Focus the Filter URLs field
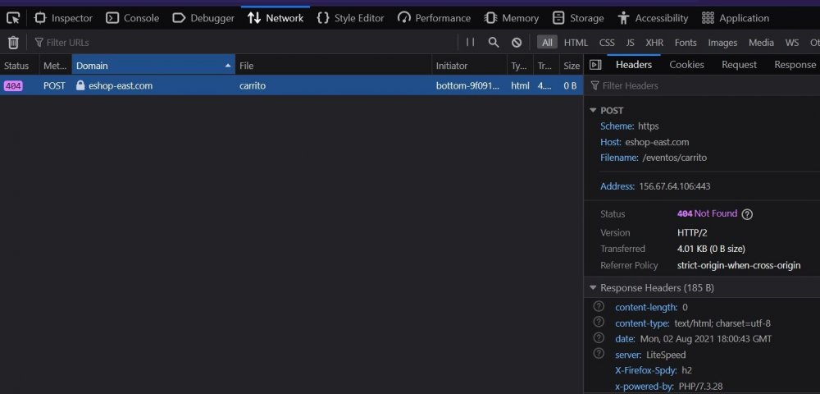The width and height of the screenshot is (820, 394). [x=244, y=43]
